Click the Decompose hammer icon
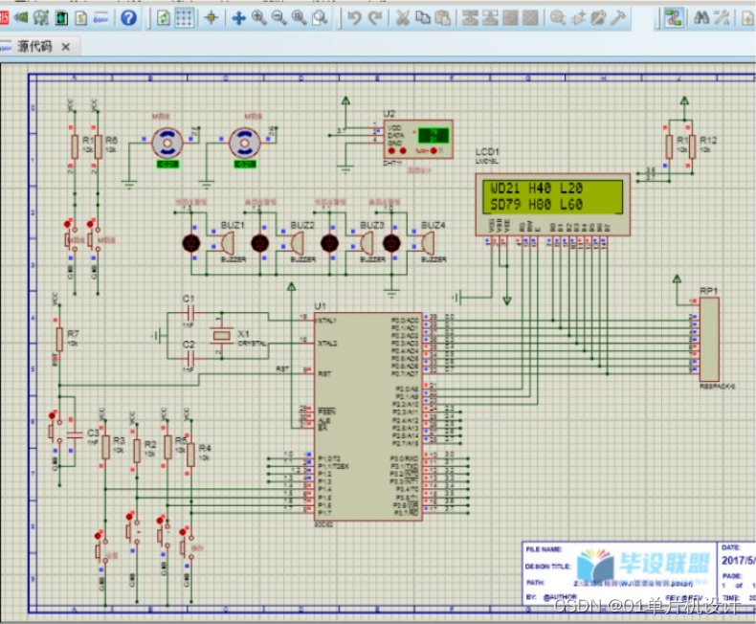 (618, 18)
